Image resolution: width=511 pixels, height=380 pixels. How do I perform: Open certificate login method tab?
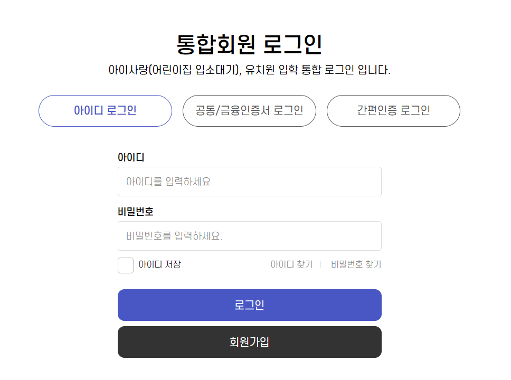point(249,111)
